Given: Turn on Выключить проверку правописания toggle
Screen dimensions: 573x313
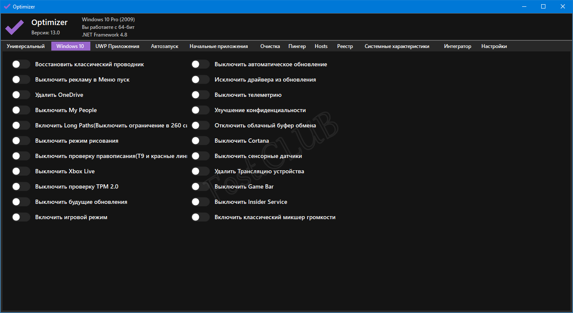Looking at the screenshot, I should click(x=21, y=156).
